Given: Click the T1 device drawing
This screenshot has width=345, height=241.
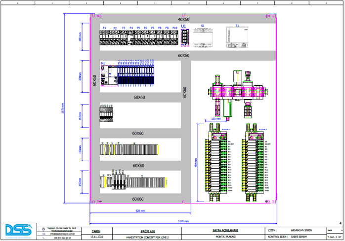Looking at the screenshot, I should coord(237,37).
